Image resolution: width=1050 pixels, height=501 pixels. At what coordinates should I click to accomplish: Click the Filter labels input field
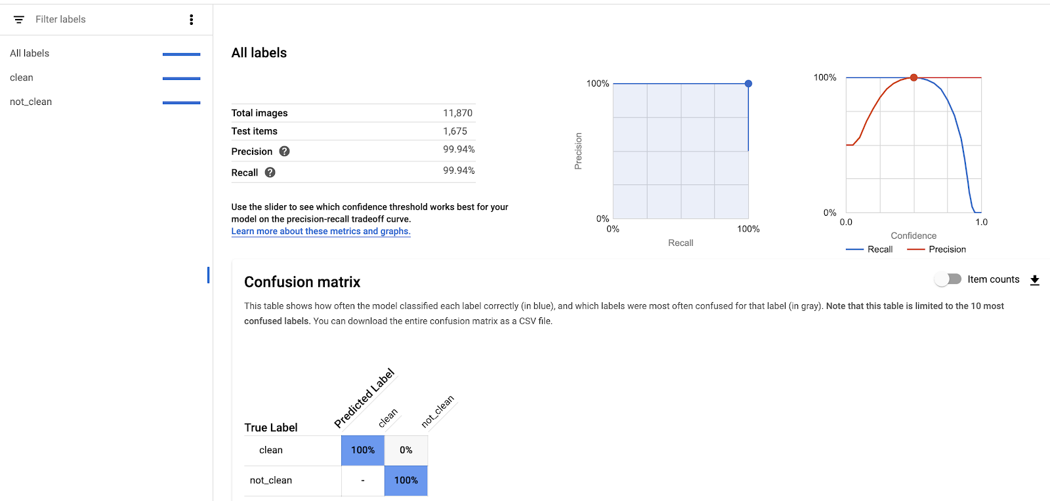tap(98, 20)
